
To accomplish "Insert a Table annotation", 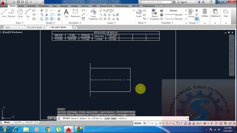I will click(83, 19).
